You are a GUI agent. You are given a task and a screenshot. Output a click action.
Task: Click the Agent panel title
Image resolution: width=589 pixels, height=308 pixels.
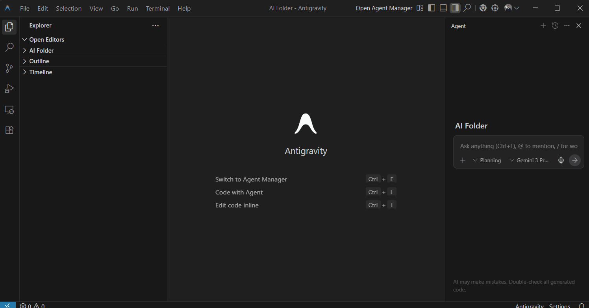pyautogui.click(x=458, y=26)
